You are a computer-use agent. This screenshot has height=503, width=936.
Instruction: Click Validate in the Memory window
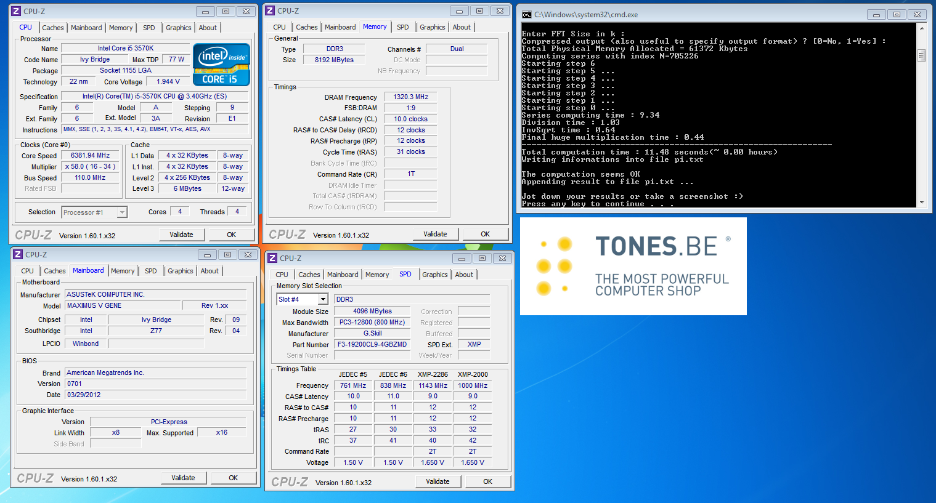click(x=436, y=234)
